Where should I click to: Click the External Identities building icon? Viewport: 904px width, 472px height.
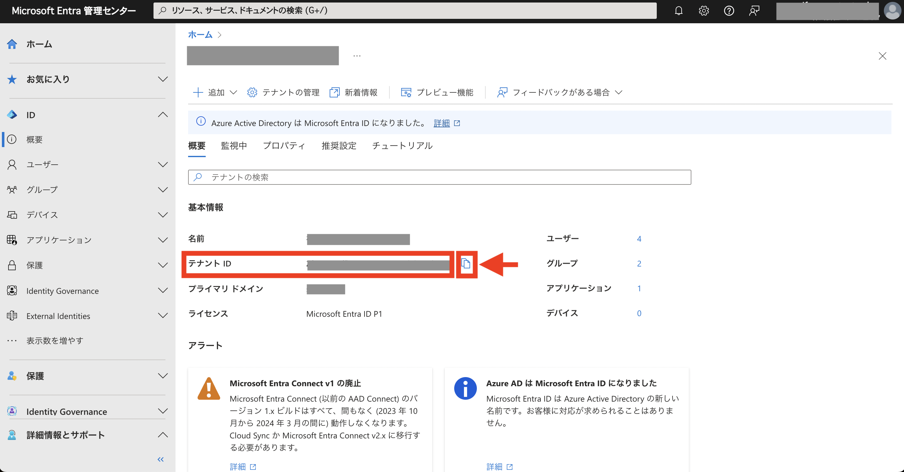tap(12, 316)
